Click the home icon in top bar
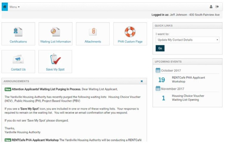Viewport: 225px width, 146px height. 5,7
